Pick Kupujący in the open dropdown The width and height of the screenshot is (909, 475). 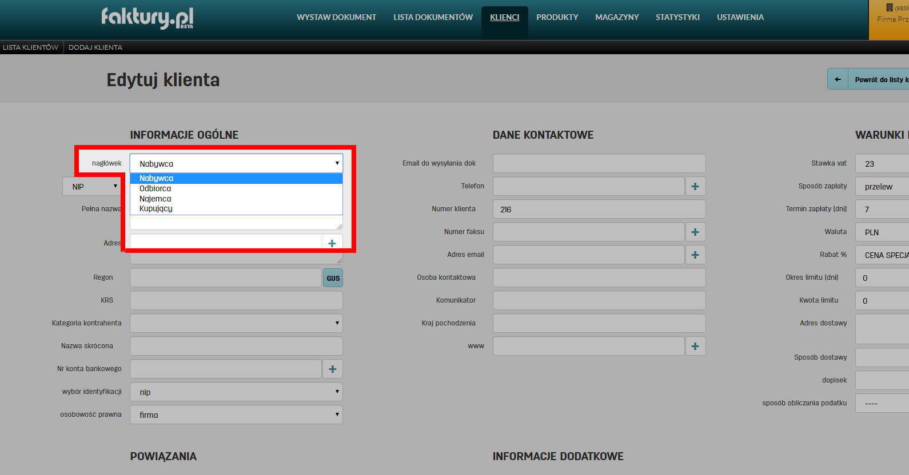click(x=156, y=208)
